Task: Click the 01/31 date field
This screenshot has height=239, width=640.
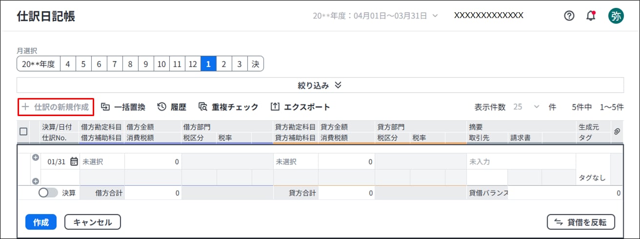Action: pyautogui.click(x=57, y=162)
